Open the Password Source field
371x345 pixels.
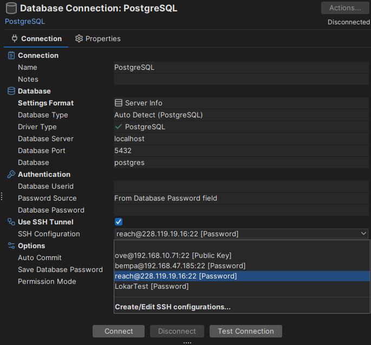pyautogui.click(x=241, y=198)
